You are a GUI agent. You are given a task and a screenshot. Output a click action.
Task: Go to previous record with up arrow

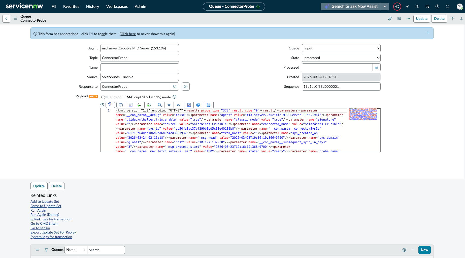452,19
